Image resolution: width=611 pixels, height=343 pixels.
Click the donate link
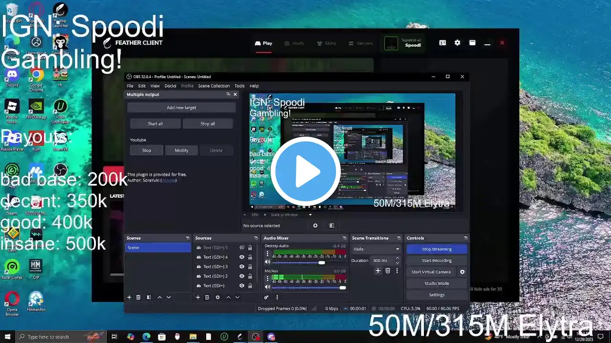pyautogui.click(x=168, y=181)
